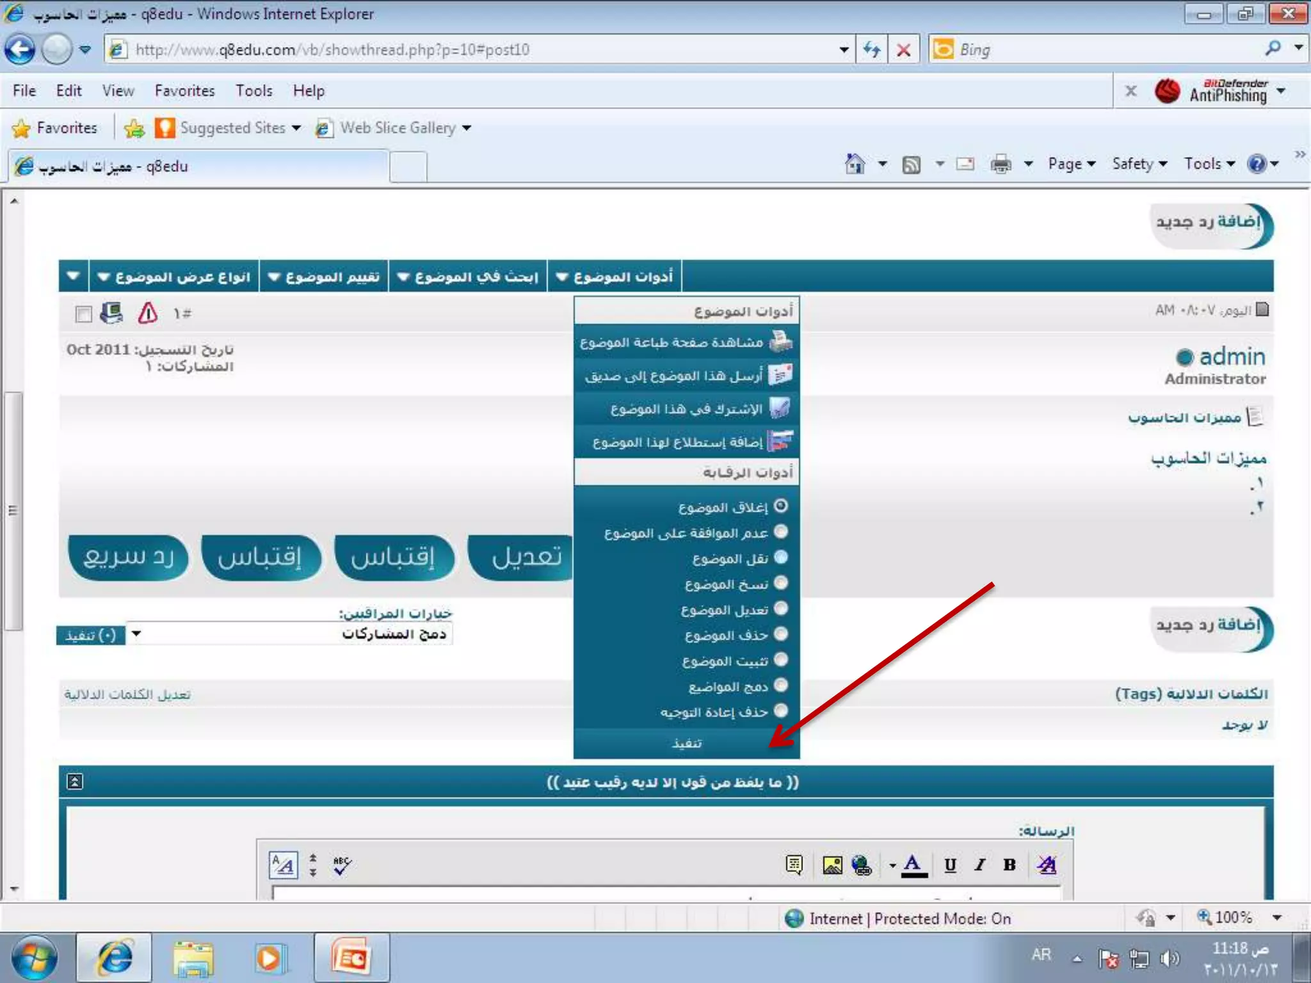Open the Favorites menu in menu bar
The image size is (1311, 983).
(184, 91)
